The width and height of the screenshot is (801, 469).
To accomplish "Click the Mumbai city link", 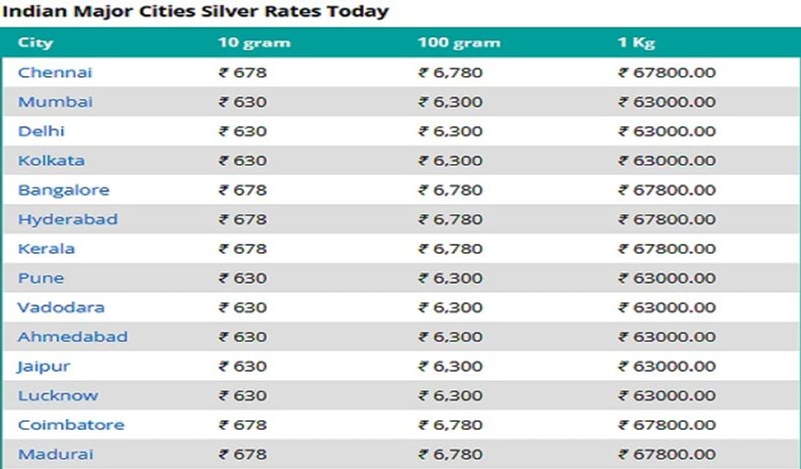I will pos(55,102).
